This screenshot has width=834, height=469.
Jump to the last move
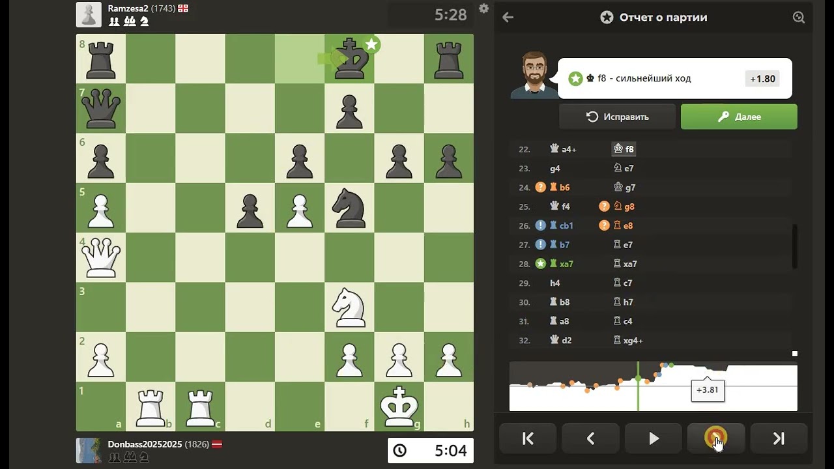(x=778, y=438)
